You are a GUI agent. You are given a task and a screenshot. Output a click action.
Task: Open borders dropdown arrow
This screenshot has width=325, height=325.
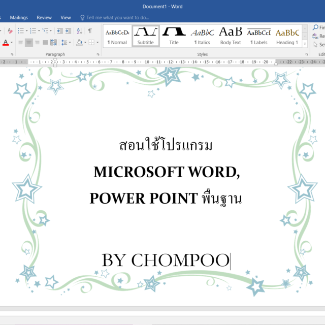coord(97,43)
